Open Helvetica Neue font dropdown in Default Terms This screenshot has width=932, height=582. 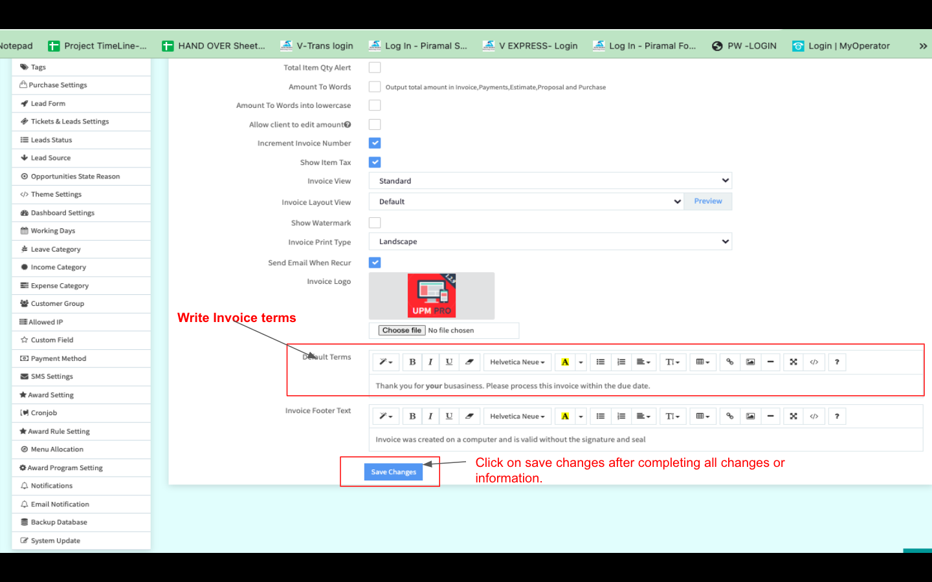coord(517,362)
